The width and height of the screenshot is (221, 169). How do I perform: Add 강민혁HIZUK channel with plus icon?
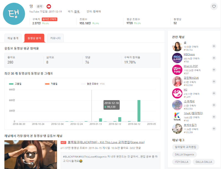(x=214, y=82)
